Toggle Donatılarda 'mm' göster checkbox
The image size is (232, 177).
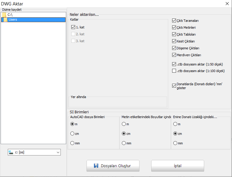174,86
